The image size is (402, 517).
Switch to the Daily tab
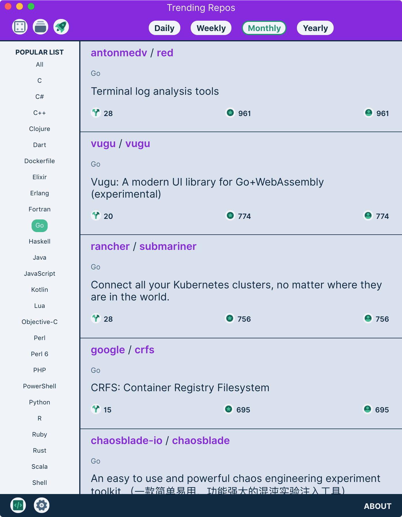click(x=165, y=28)
